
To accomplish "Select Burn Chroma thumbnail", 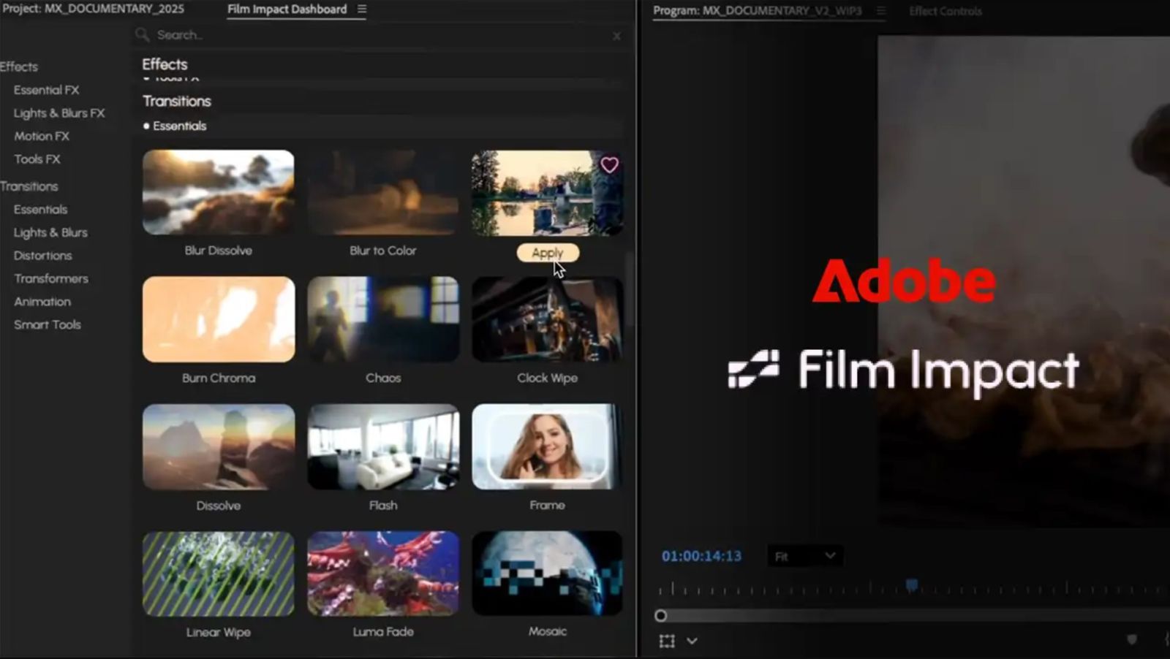I will 219,319.
